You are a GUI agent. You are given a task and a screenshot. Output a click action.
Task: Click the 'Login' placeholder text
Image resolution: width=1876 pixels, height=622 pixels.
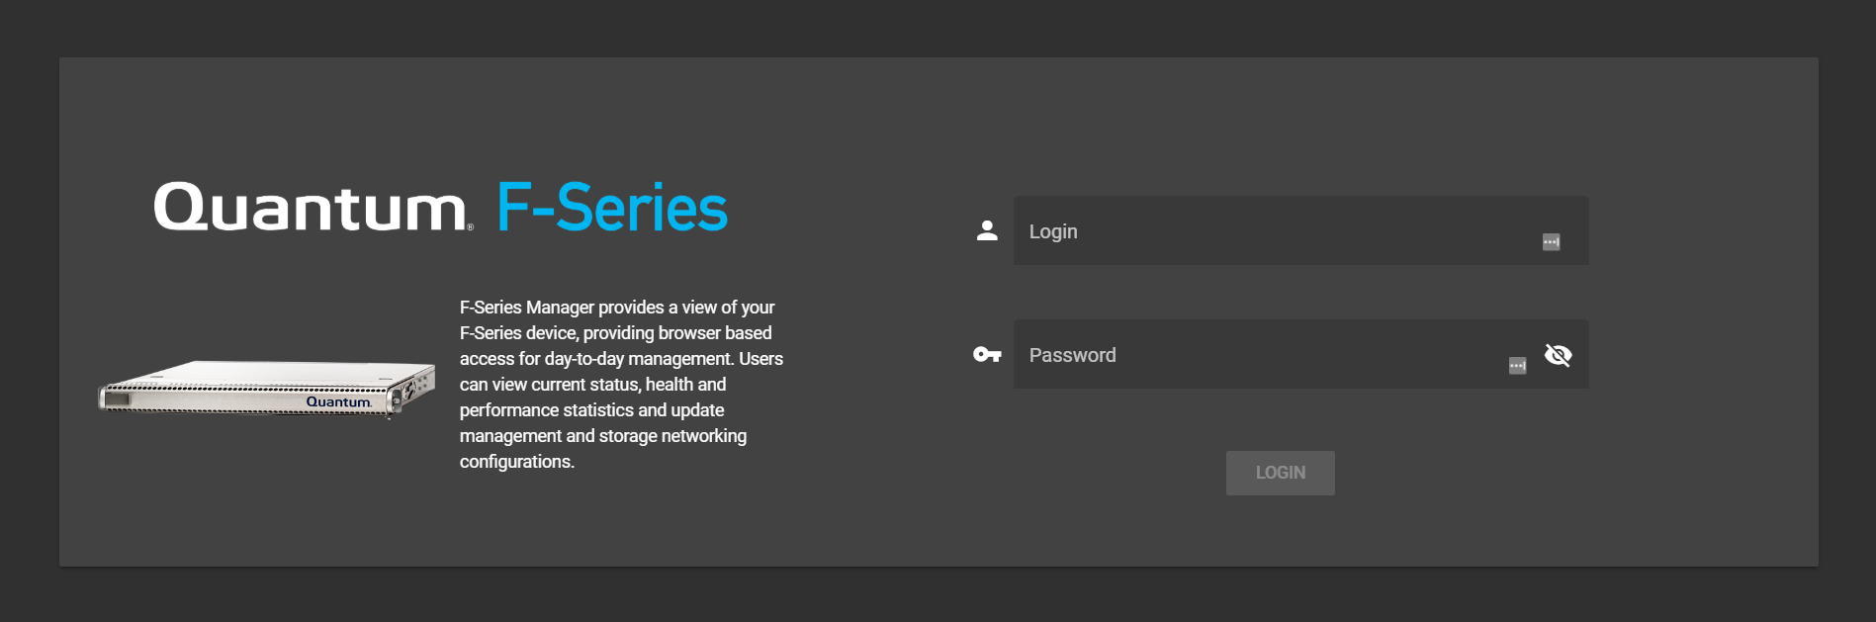[x=1053, y=231]
